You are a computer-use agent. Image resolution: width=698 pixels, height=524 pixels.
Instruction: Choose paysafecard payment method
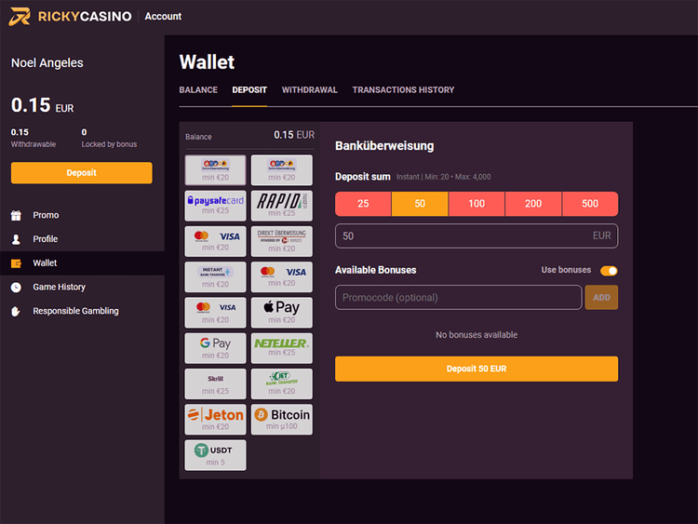(216, 206)
